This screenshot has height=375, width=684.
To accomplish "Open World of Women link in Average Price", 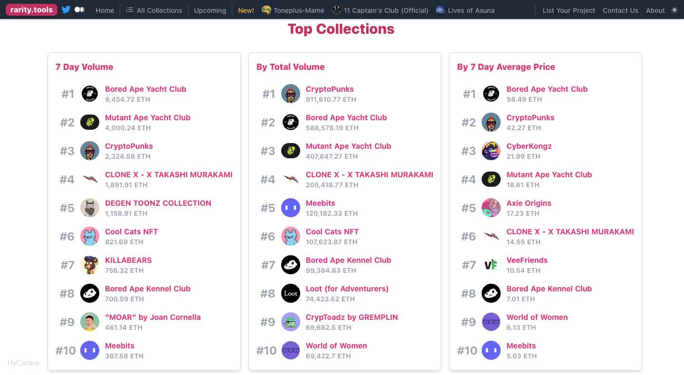I will click(x=537, y=317).
